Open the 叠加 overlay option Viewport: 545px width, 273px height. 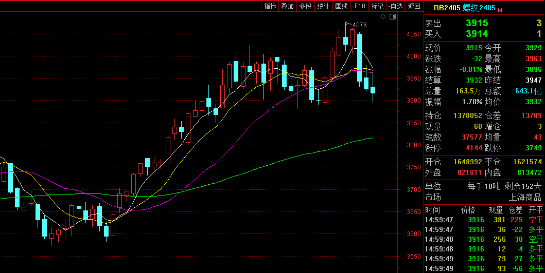point(288,6)
